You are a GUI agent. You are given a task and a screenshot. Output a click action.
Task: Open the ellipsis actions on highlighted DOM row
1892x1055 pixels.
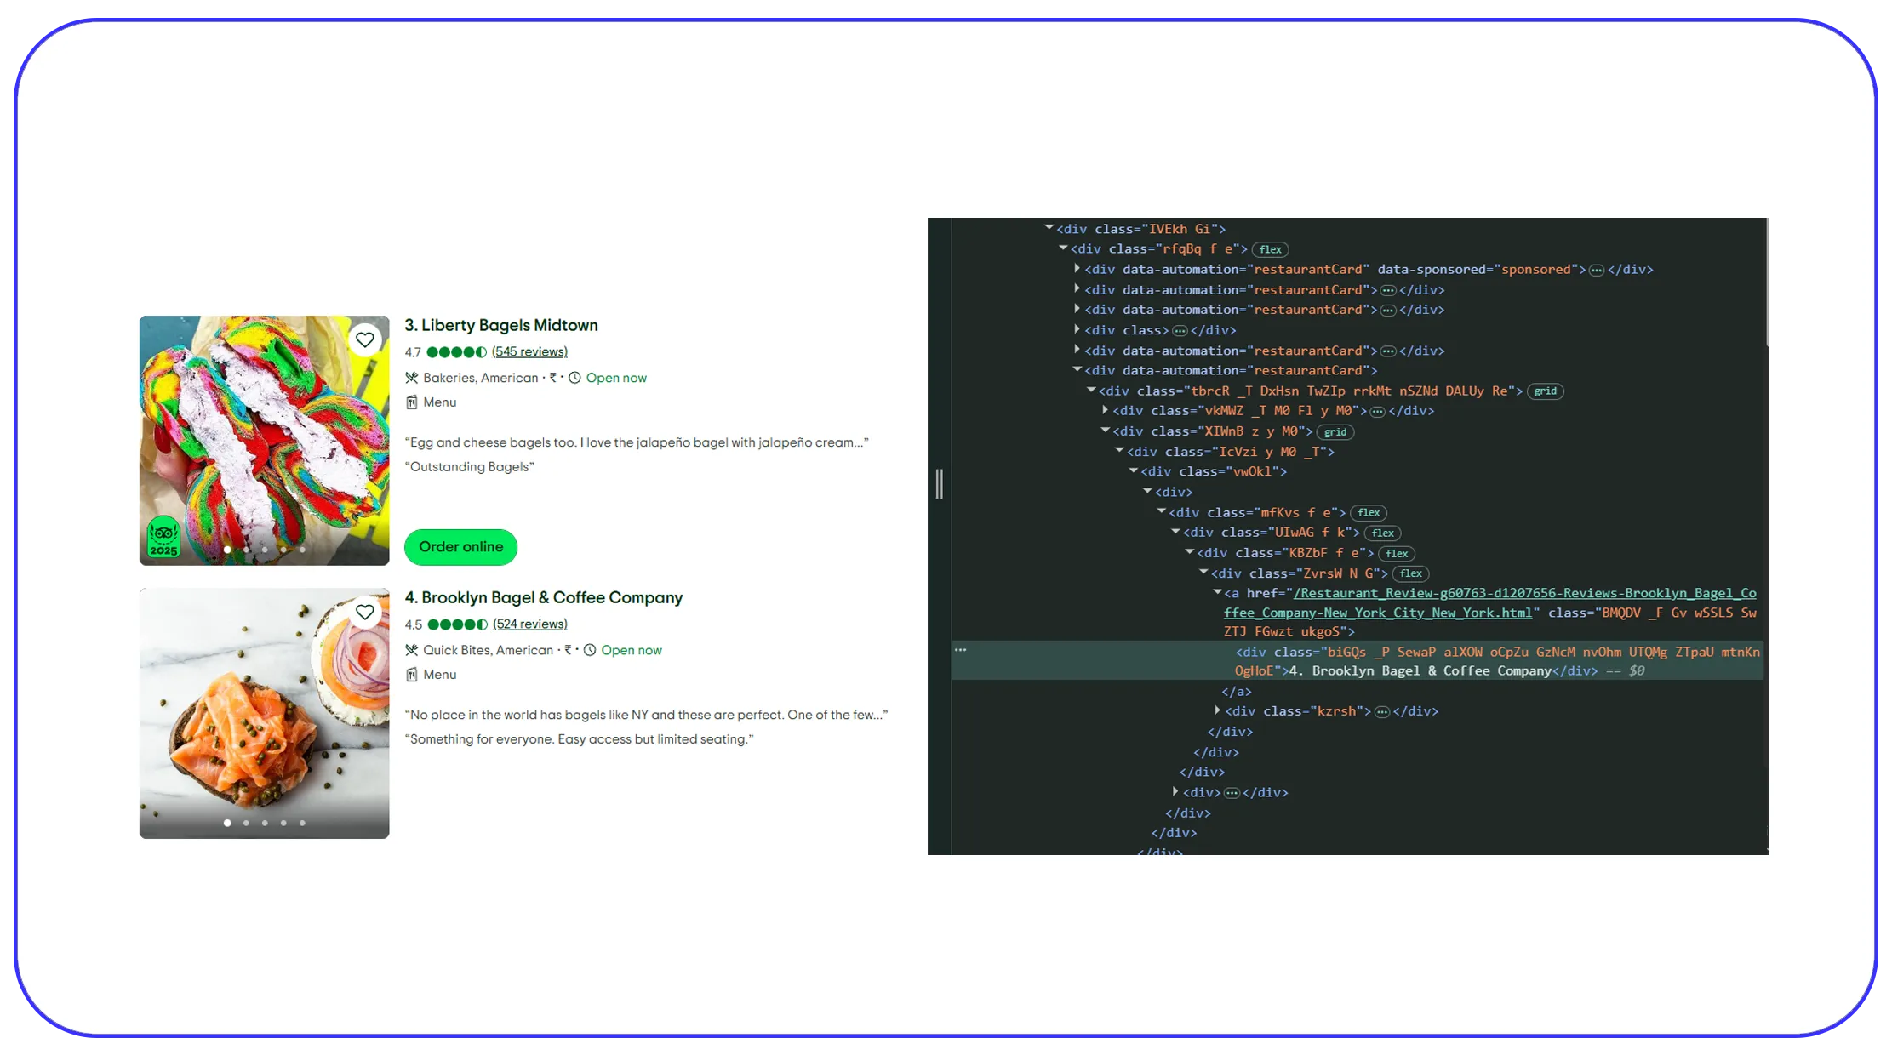click(961, 650)
